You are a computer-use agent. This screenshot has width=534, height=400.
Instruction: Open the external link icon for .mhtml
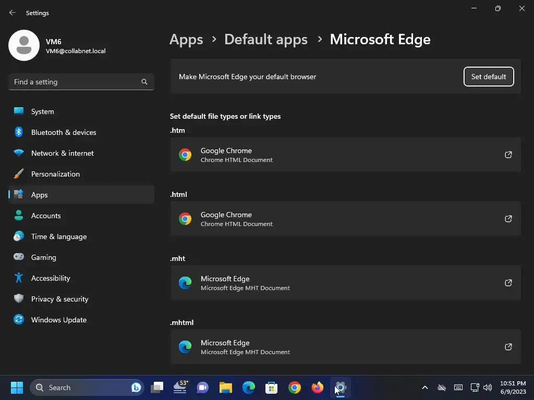508,347
